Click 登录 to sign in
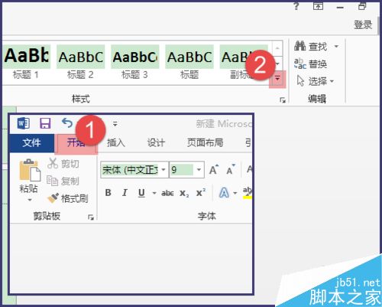The height and width of the screenshot is (307, 382). click(x=363, y=24)
